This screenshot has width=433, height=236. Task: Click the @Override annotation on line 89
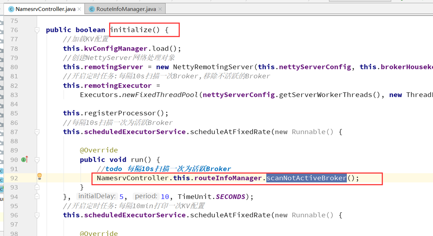99,150
